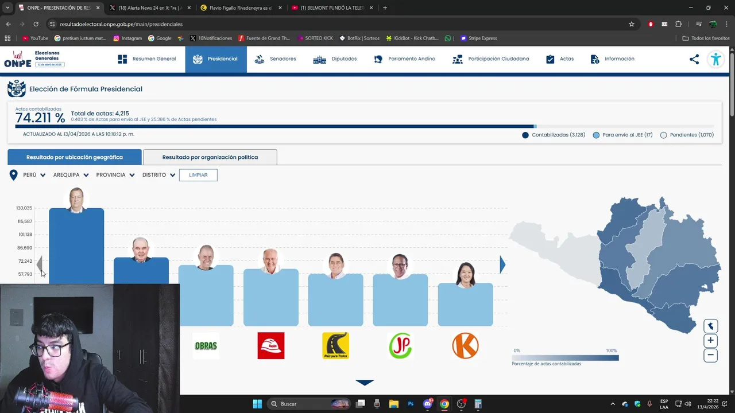Click the Contabilizadas legend marker

pyautogui.click(x=525, y=135)
